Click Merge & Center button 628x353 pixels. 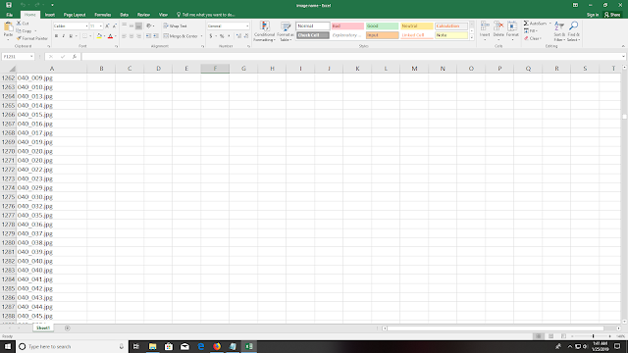[x=180, y=36]
